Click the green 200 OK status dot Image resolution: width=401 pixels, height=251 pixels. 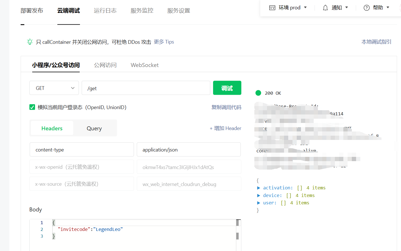tap(258, 93)
